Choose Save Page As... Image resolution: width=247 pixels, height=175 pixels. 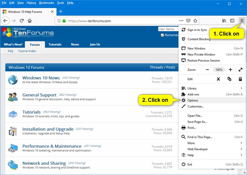tap(212, 122)
